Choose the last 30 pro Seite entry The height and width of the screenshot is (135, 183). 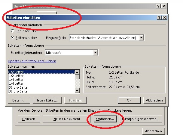tap(41, 91)
